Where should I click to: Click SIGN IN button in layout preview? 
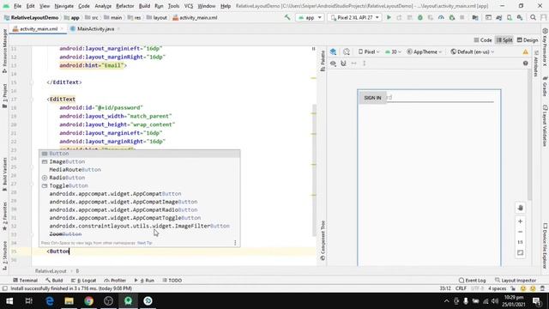coord(372,98)
